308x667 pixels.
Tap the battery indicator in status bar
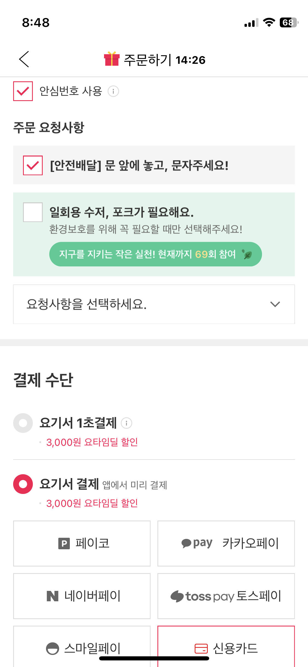289,22
